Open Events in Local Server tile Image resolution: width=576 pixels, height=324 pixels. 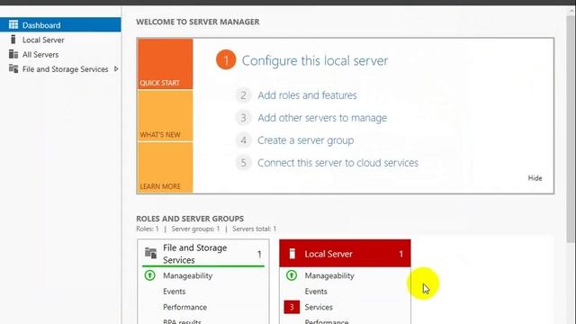tap(316, 292)
